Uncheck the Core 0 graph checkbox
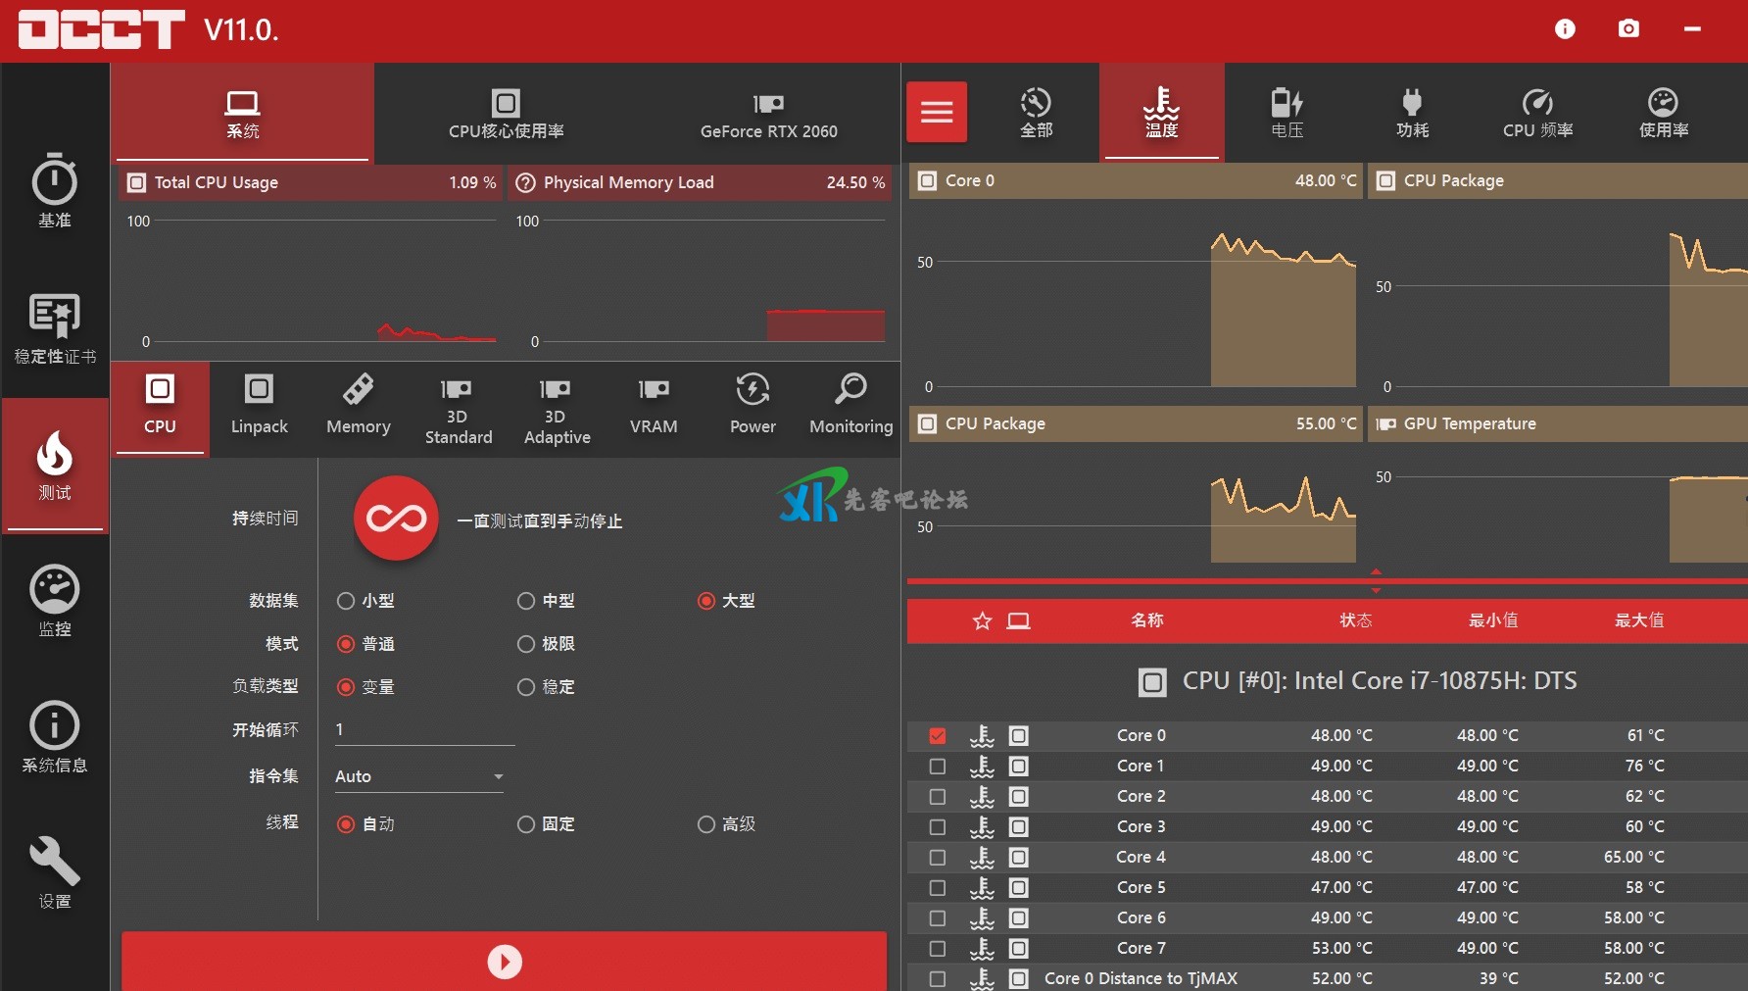1748x991 pixels. 938,735
